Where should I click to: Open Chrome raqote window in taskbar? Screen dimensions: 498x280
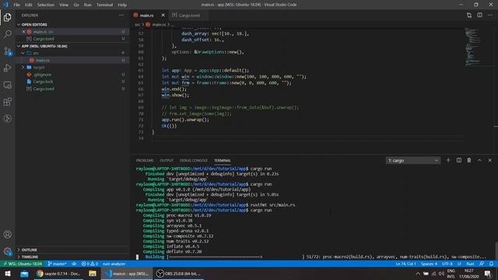click(x=59, y=274)
